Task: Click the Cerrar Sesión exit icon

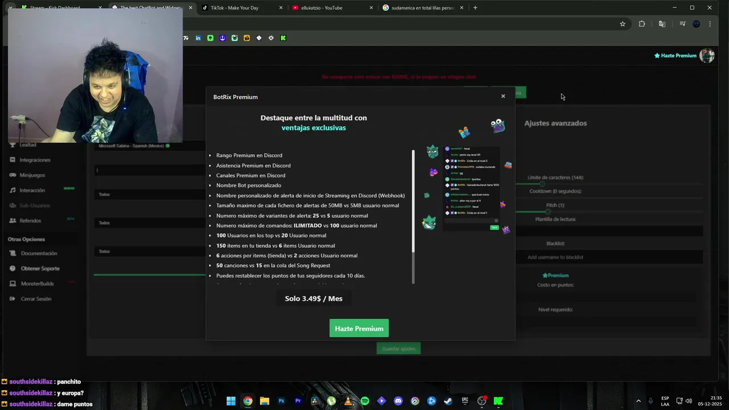Action: click(x=13, y=299)
